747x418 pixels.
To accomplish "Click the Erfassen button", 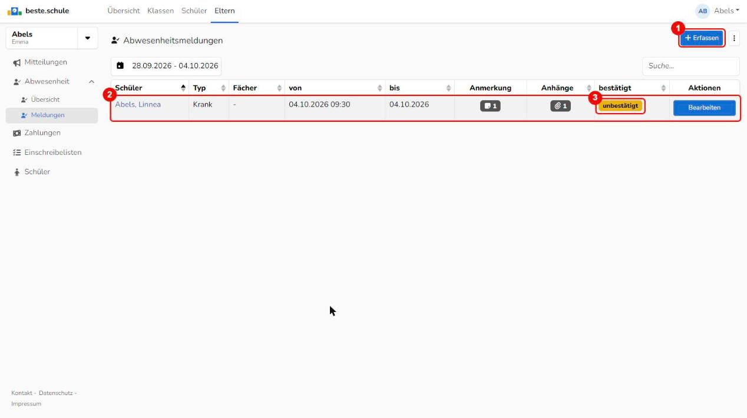I will click(x=702, y=38).
